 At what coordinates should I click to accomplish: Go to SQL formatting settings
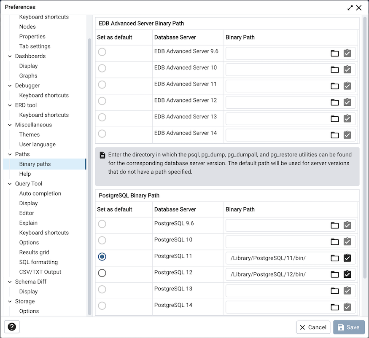[38, 262]
